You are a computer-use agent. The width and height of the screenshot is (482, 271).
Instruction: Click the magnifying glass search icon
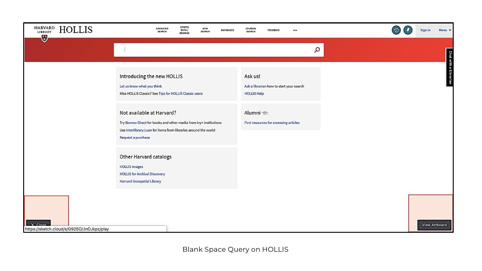[x=317, y=50]
